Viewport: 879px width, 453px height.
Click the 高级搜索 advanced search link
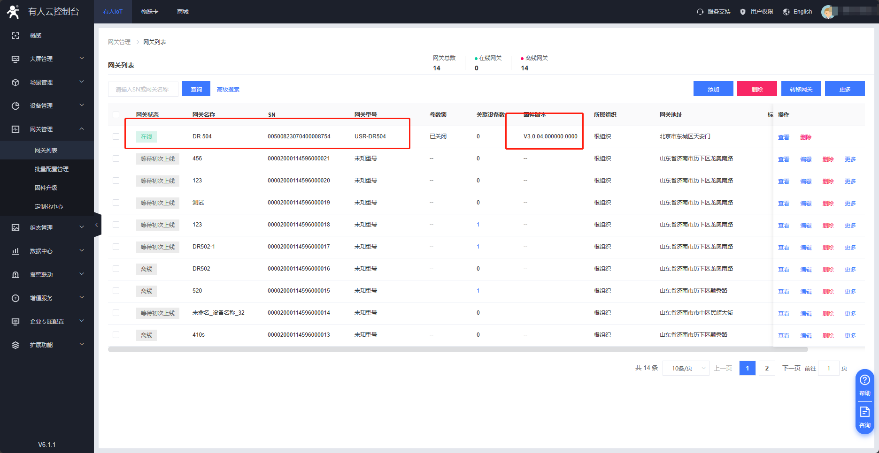click(x=228, y=90)
